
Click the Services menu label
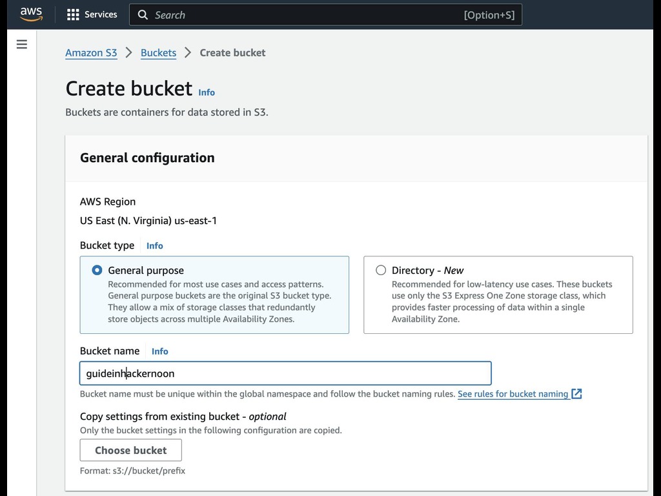point(101,14)
